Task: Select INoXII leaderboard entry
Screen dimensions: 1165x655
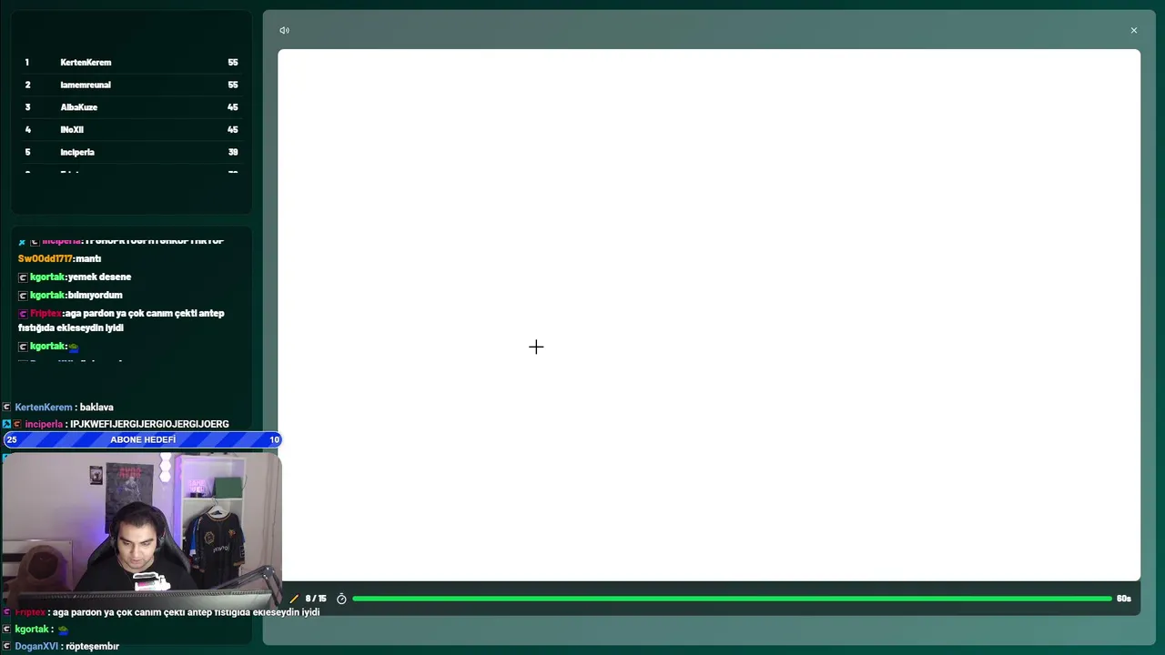Action: [131, 129]
